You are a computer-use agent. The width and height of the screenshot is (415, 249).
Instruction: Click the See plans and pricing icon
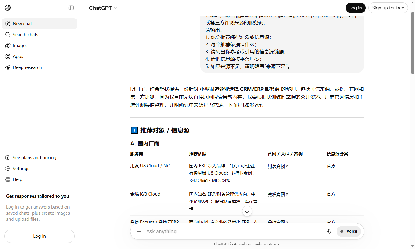pyautogui.click(x=8, y=158)
